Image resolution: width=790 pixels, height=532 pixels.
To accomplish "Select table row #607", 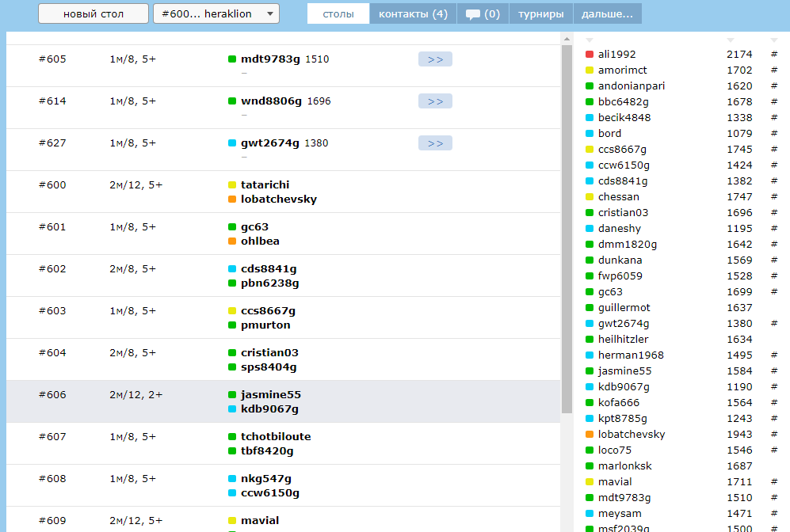I will click(x=283, y=443).
